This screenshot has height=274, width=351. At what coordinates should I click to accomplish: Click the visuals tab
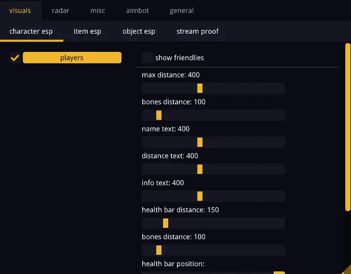(x=20, y=10)
